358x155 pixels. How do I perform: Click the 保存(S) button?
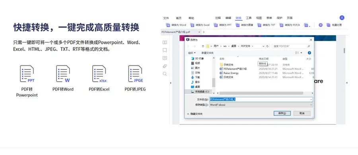[x=282, y=113]
